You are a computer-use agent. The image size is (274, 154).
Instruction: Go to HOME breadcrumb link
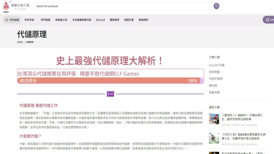[20, 42]
